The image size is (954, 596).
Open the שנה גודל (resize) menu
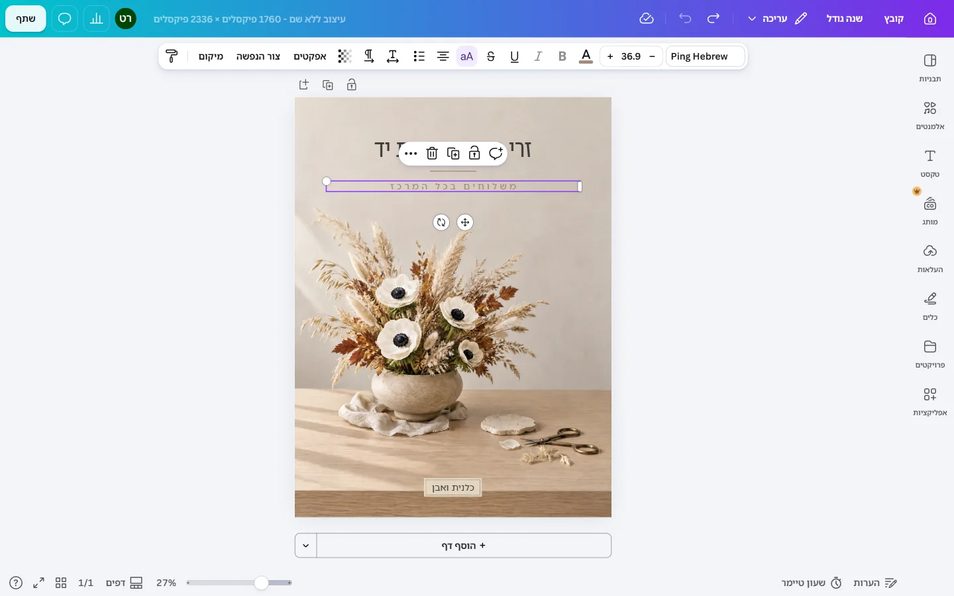coord(845,19)
